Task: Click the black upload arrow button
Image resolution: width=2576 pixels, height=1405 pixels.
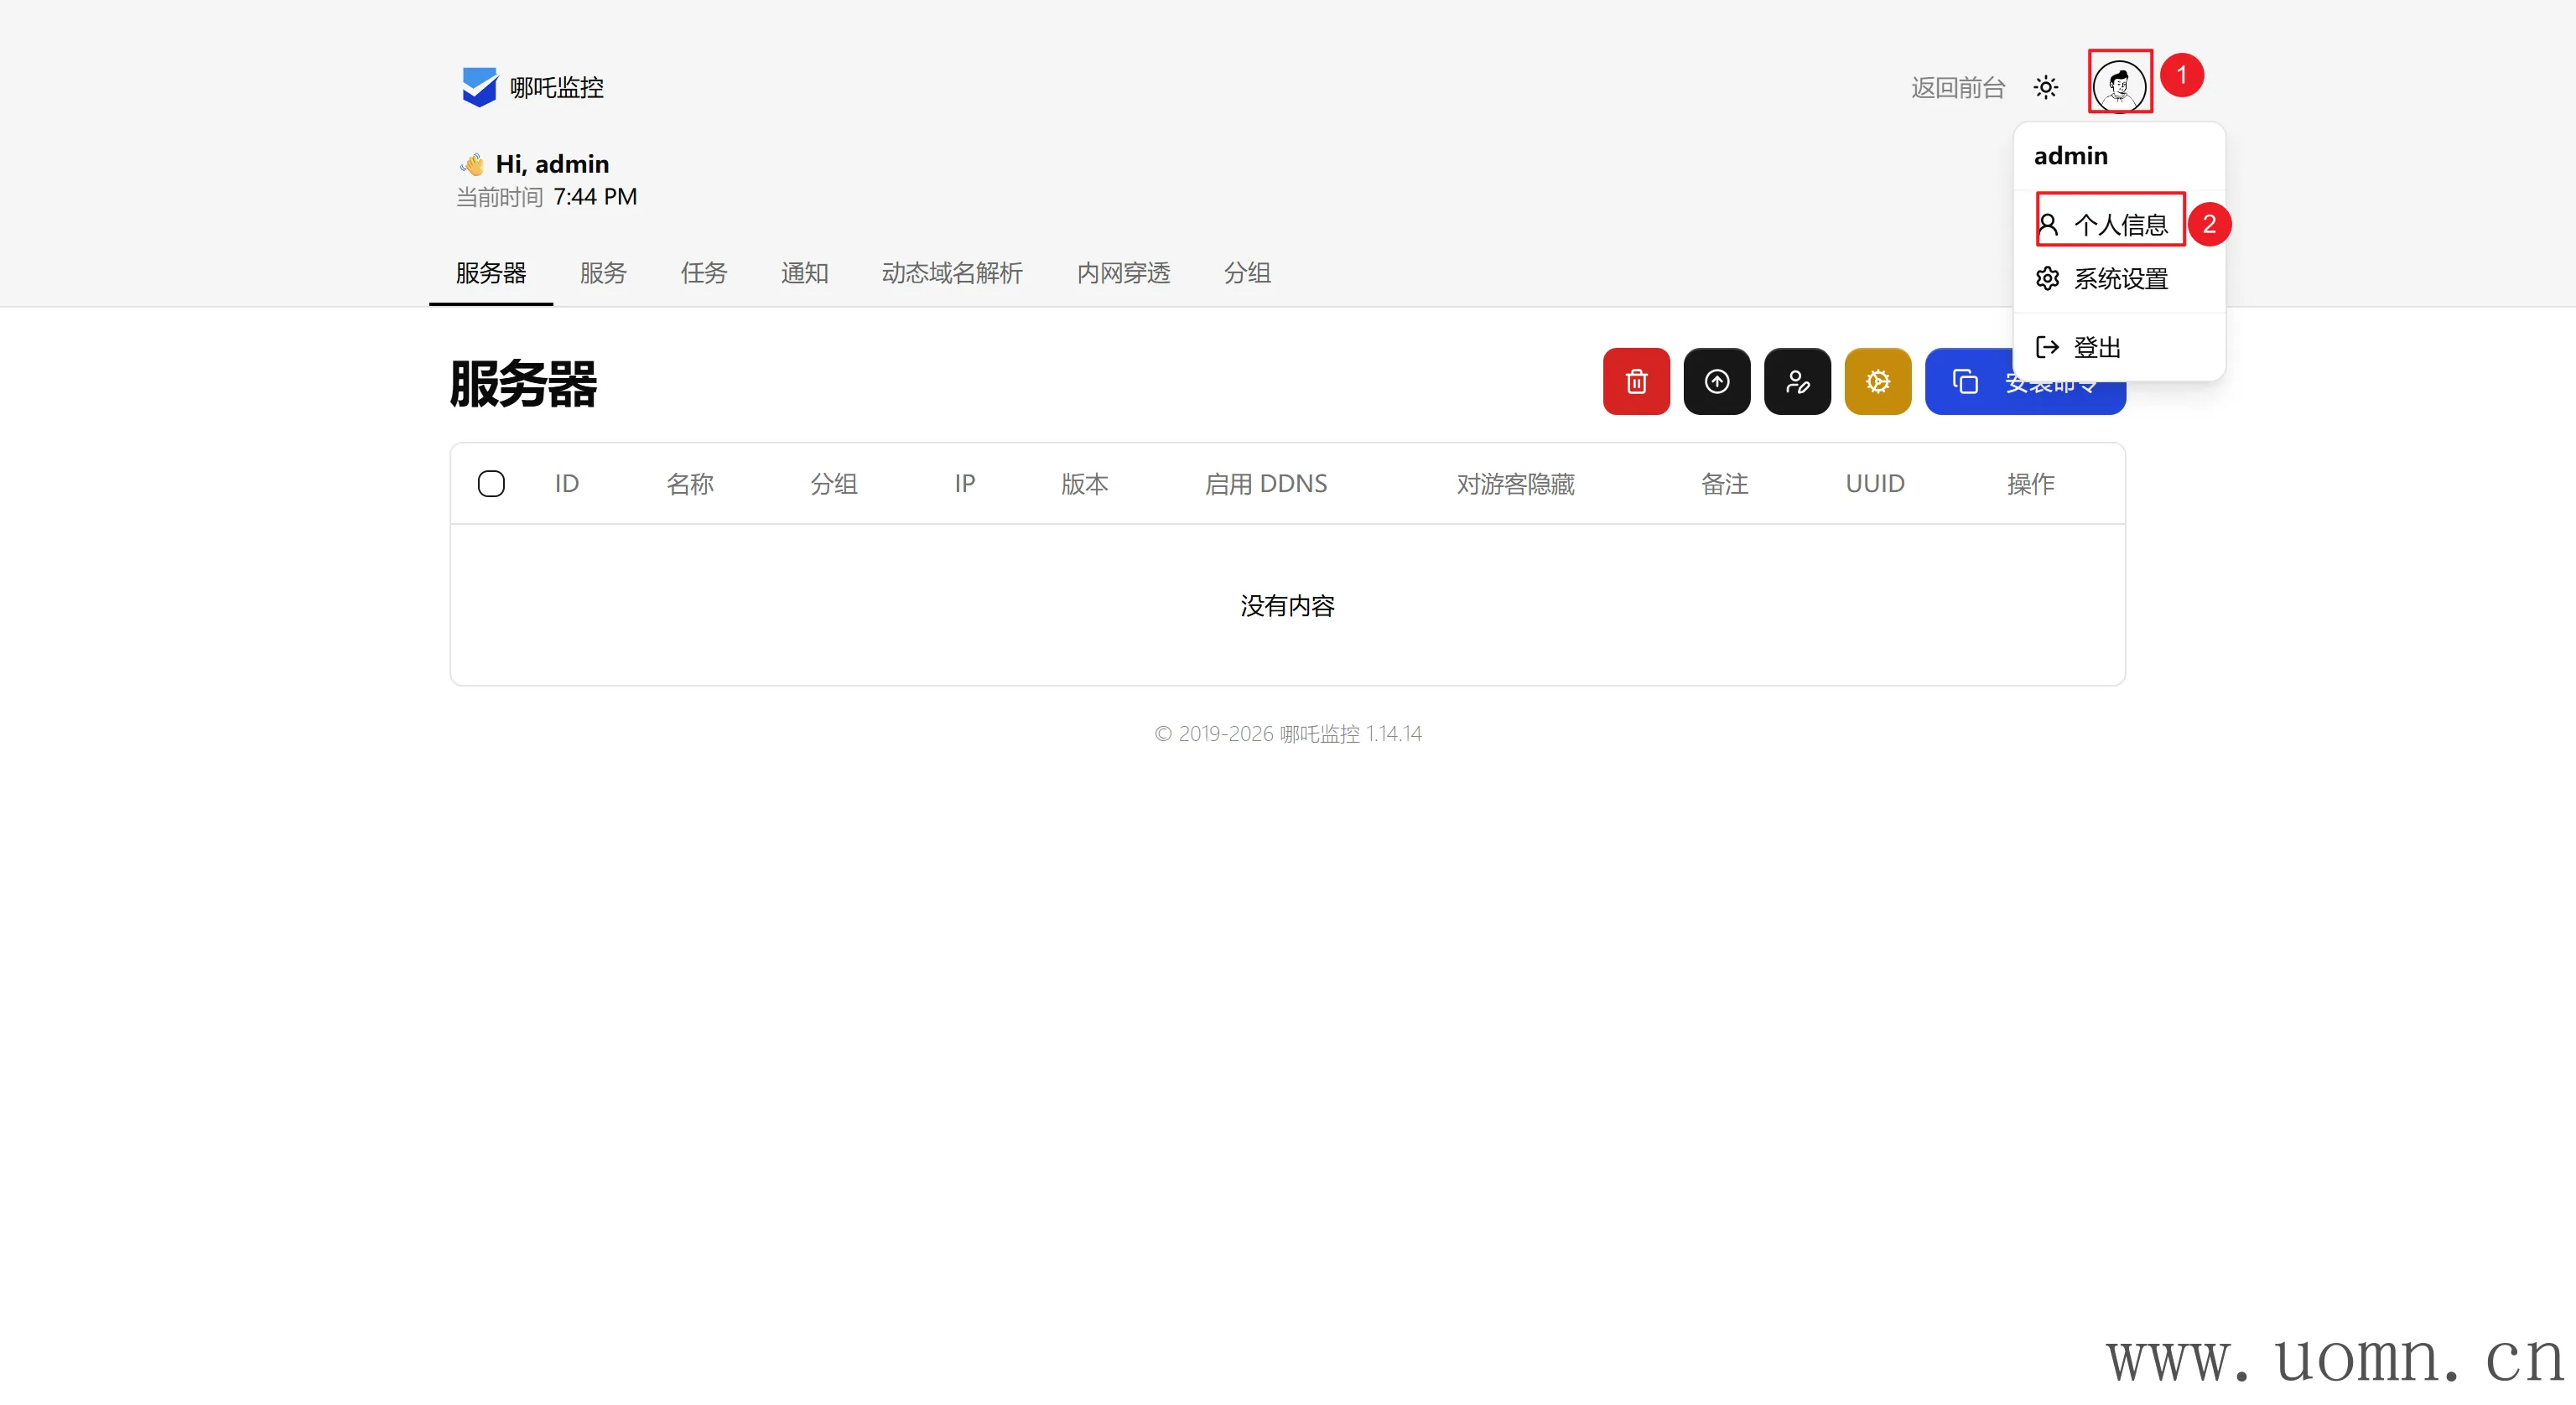Action: point(1716,381)
